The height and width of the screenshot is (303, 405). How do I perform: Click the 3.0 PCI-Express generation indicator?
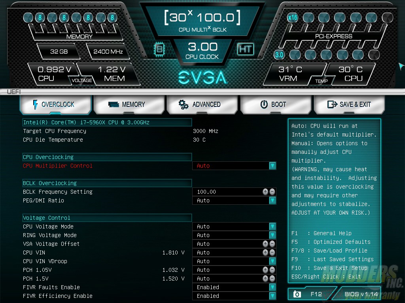pyautogui.click(x=279, y=54)
